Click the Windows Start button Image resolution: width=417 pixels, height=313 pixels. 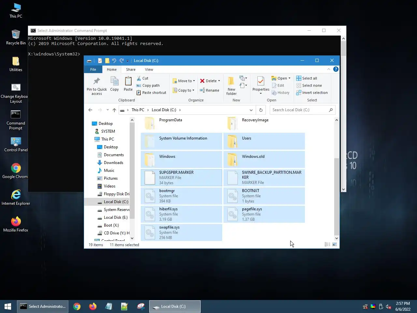coord(8,306)
